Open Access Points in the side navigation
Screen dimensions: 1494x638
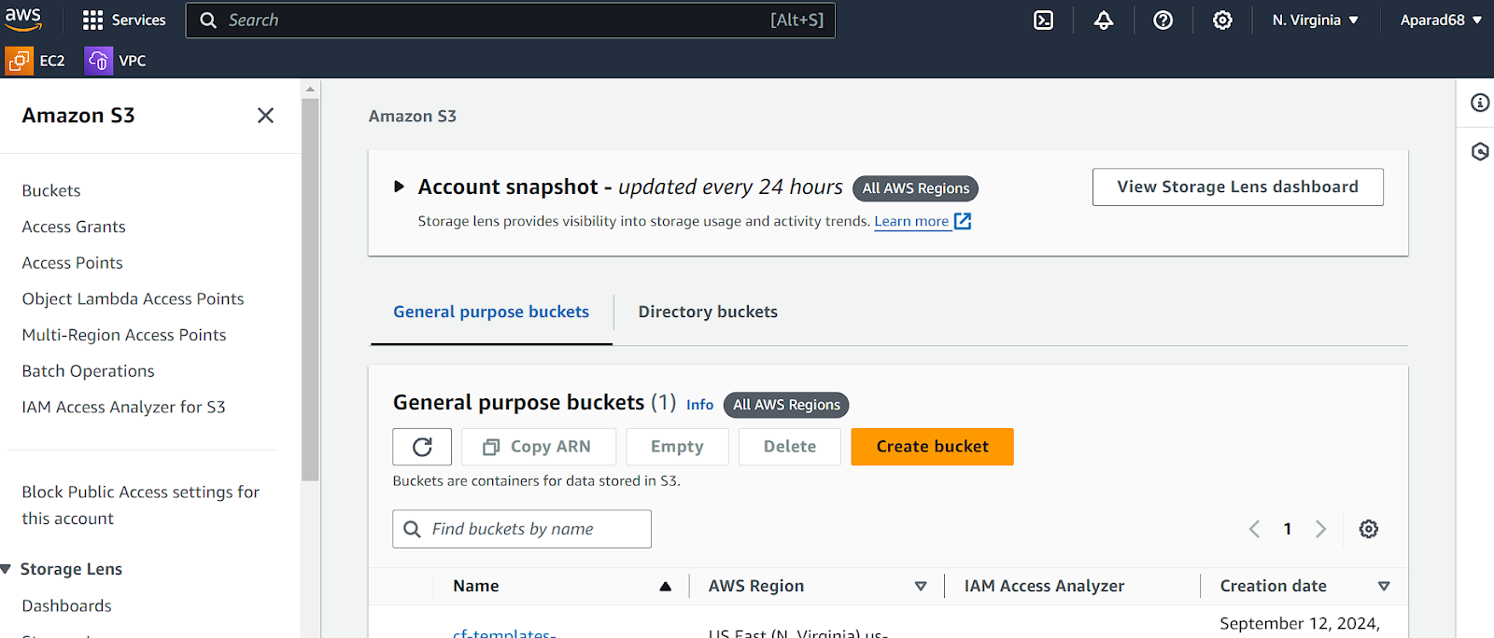pyautogui.click(x=73, y=263)
